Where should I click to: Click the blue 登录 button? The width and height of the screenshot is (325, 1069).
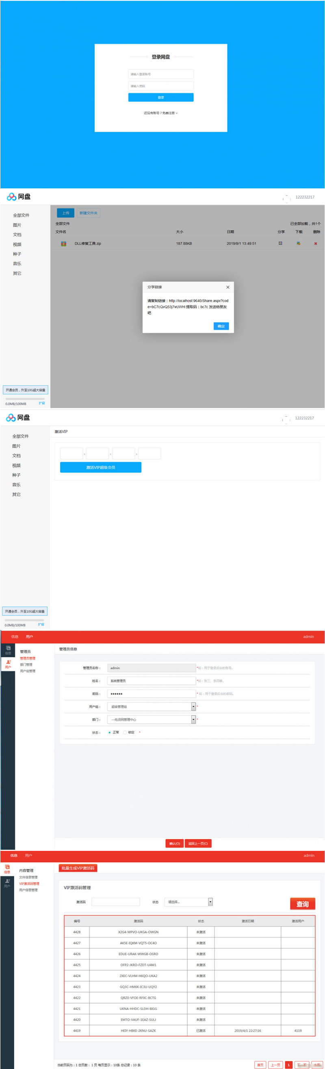(x=160, y=97)
